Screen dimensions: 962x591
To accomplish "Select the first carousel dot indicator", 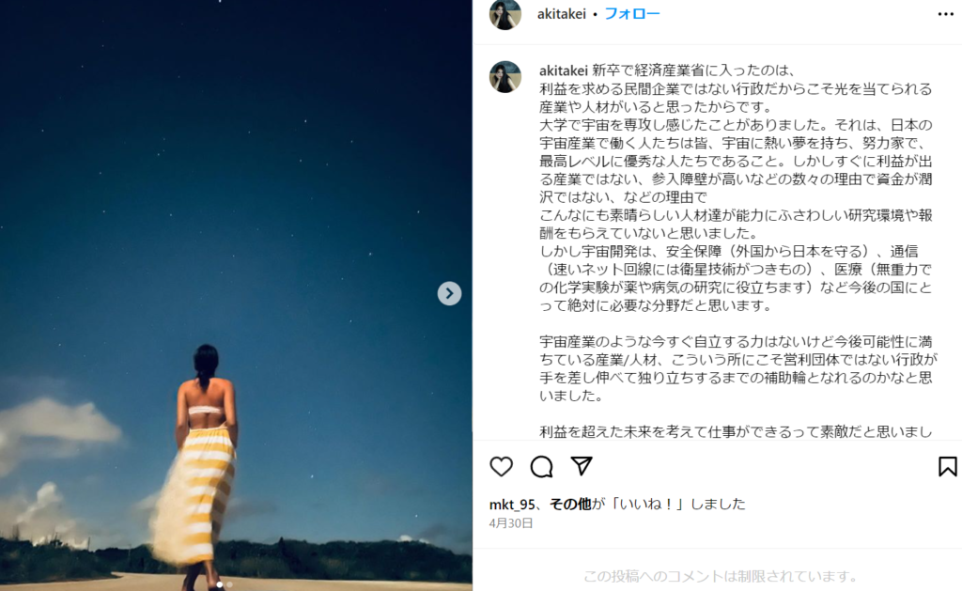I will point(220,584).
